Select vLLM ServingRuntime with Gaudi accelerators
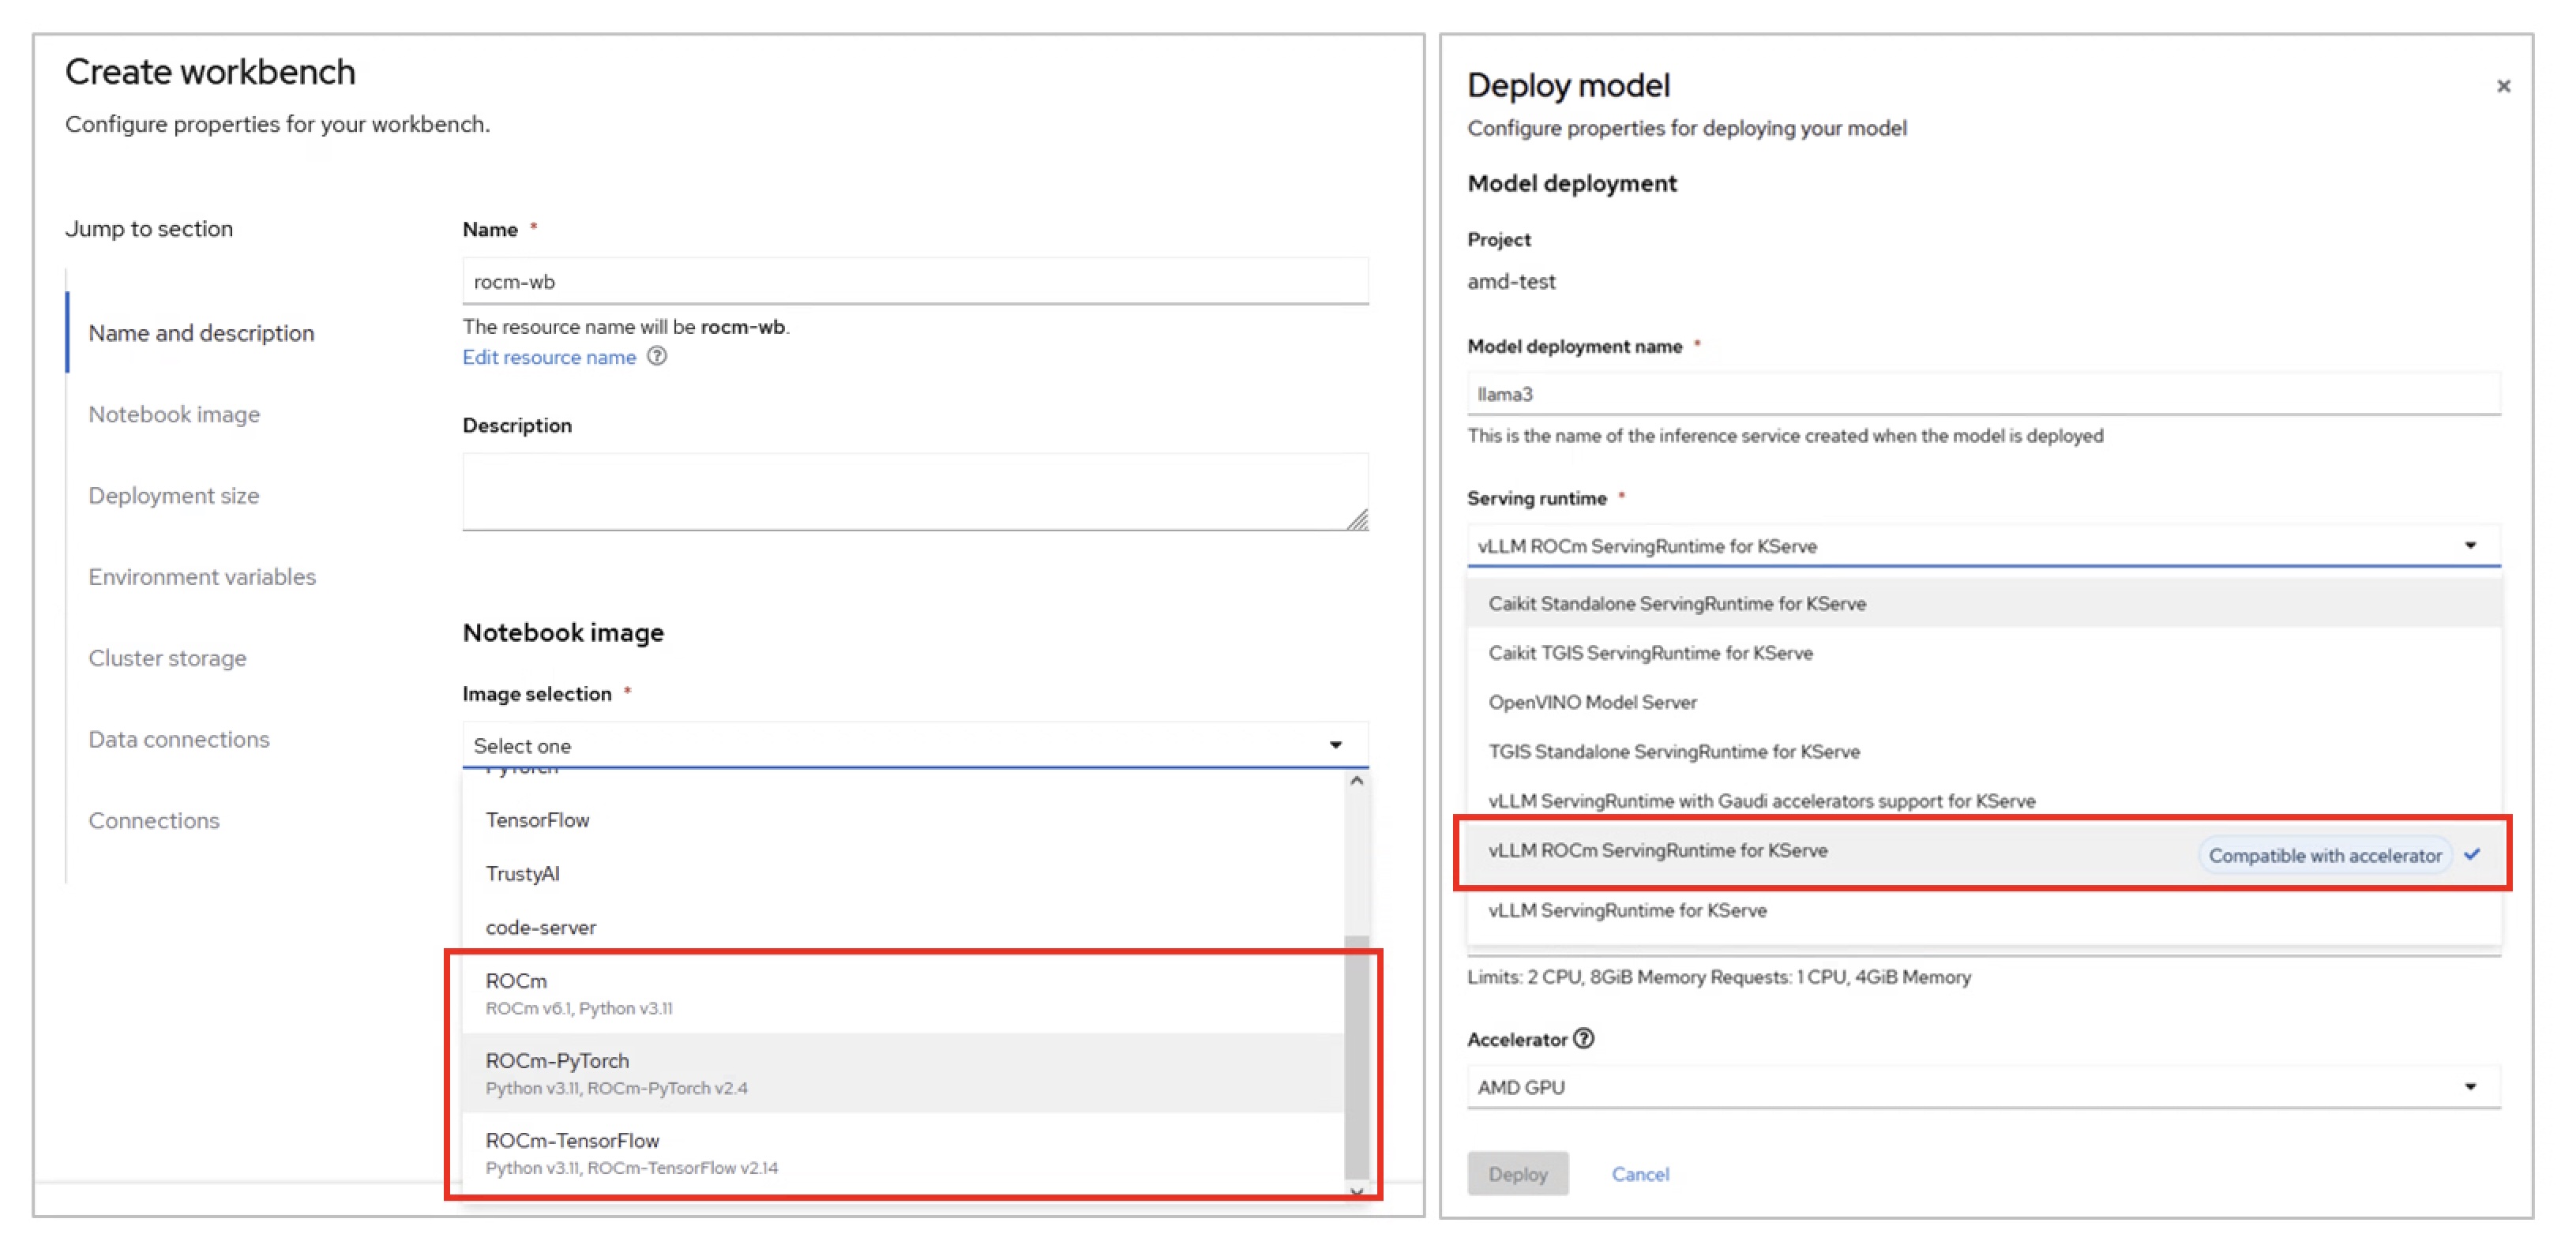The image size is (2576, 1260). [x=1984, y=800]
